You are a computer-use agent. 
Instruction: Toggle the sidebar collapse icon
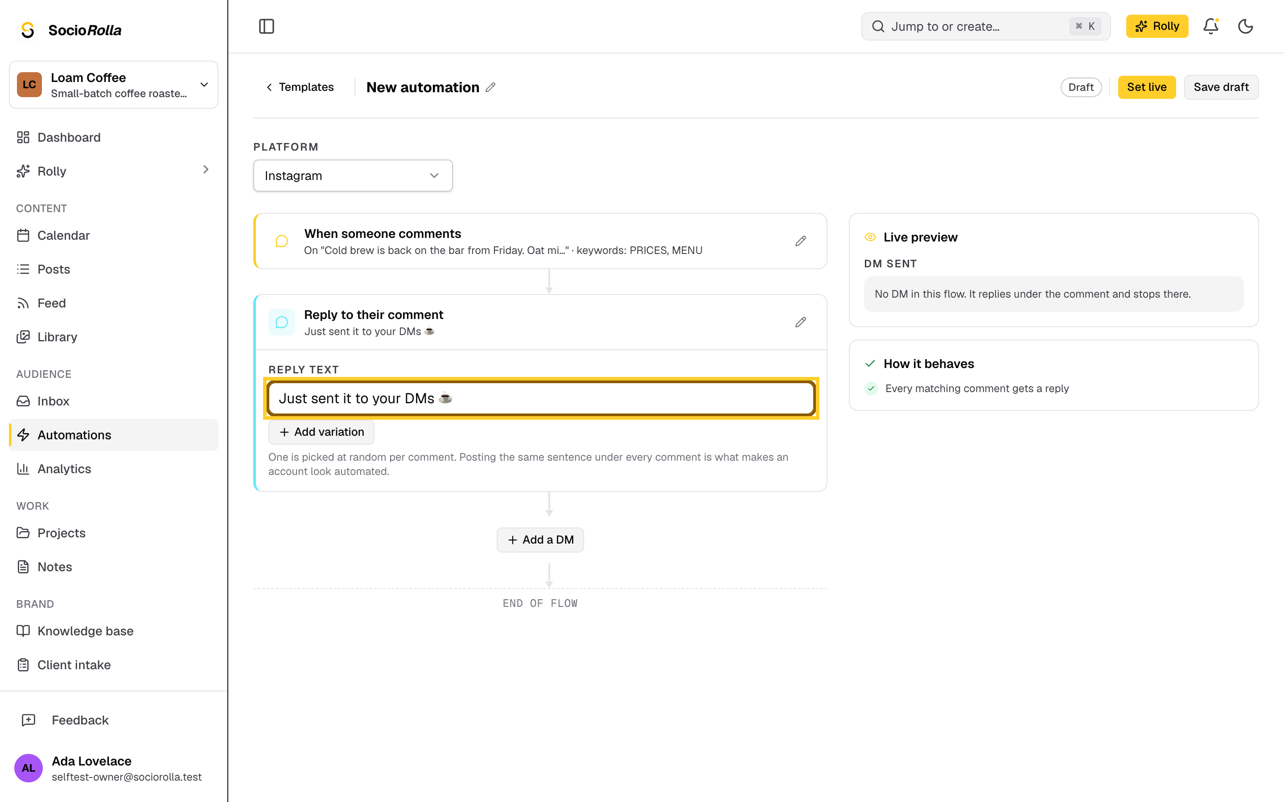[x=266, y=26]
